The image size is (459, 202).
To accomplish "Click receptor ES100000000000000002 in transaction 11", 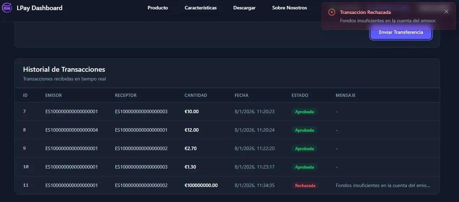I will tap(141, 185).
